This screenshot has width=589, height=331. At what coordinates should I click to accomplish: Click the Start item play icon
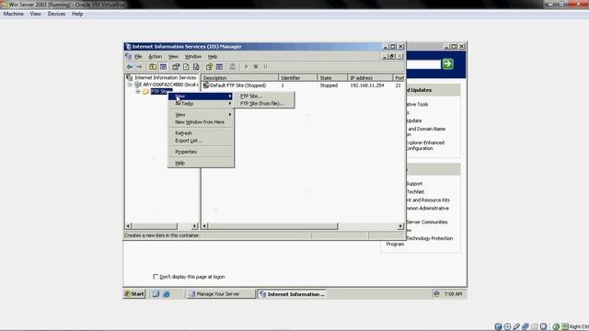(x=246, y=67)
